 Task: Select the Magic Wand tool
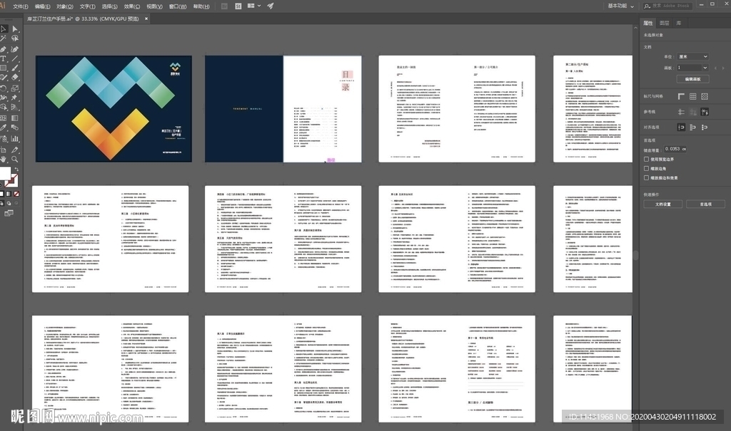click(4, 38)
